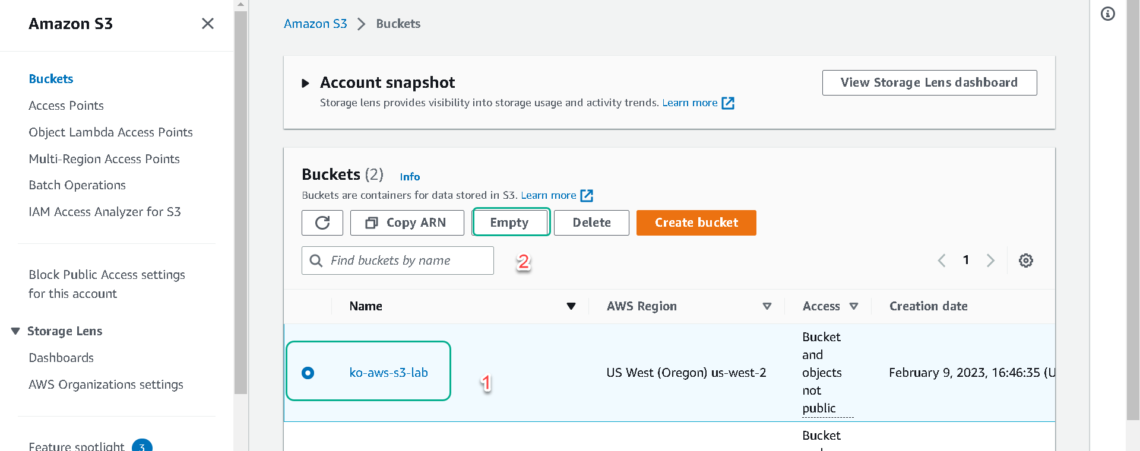Click Learn more about Storage Lens

click(690, 103)
